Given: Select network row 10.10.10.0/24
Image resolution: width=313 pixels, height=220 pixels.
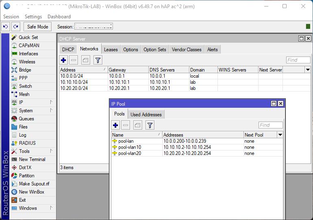Looking at the screenshot, I should point(185,82).
